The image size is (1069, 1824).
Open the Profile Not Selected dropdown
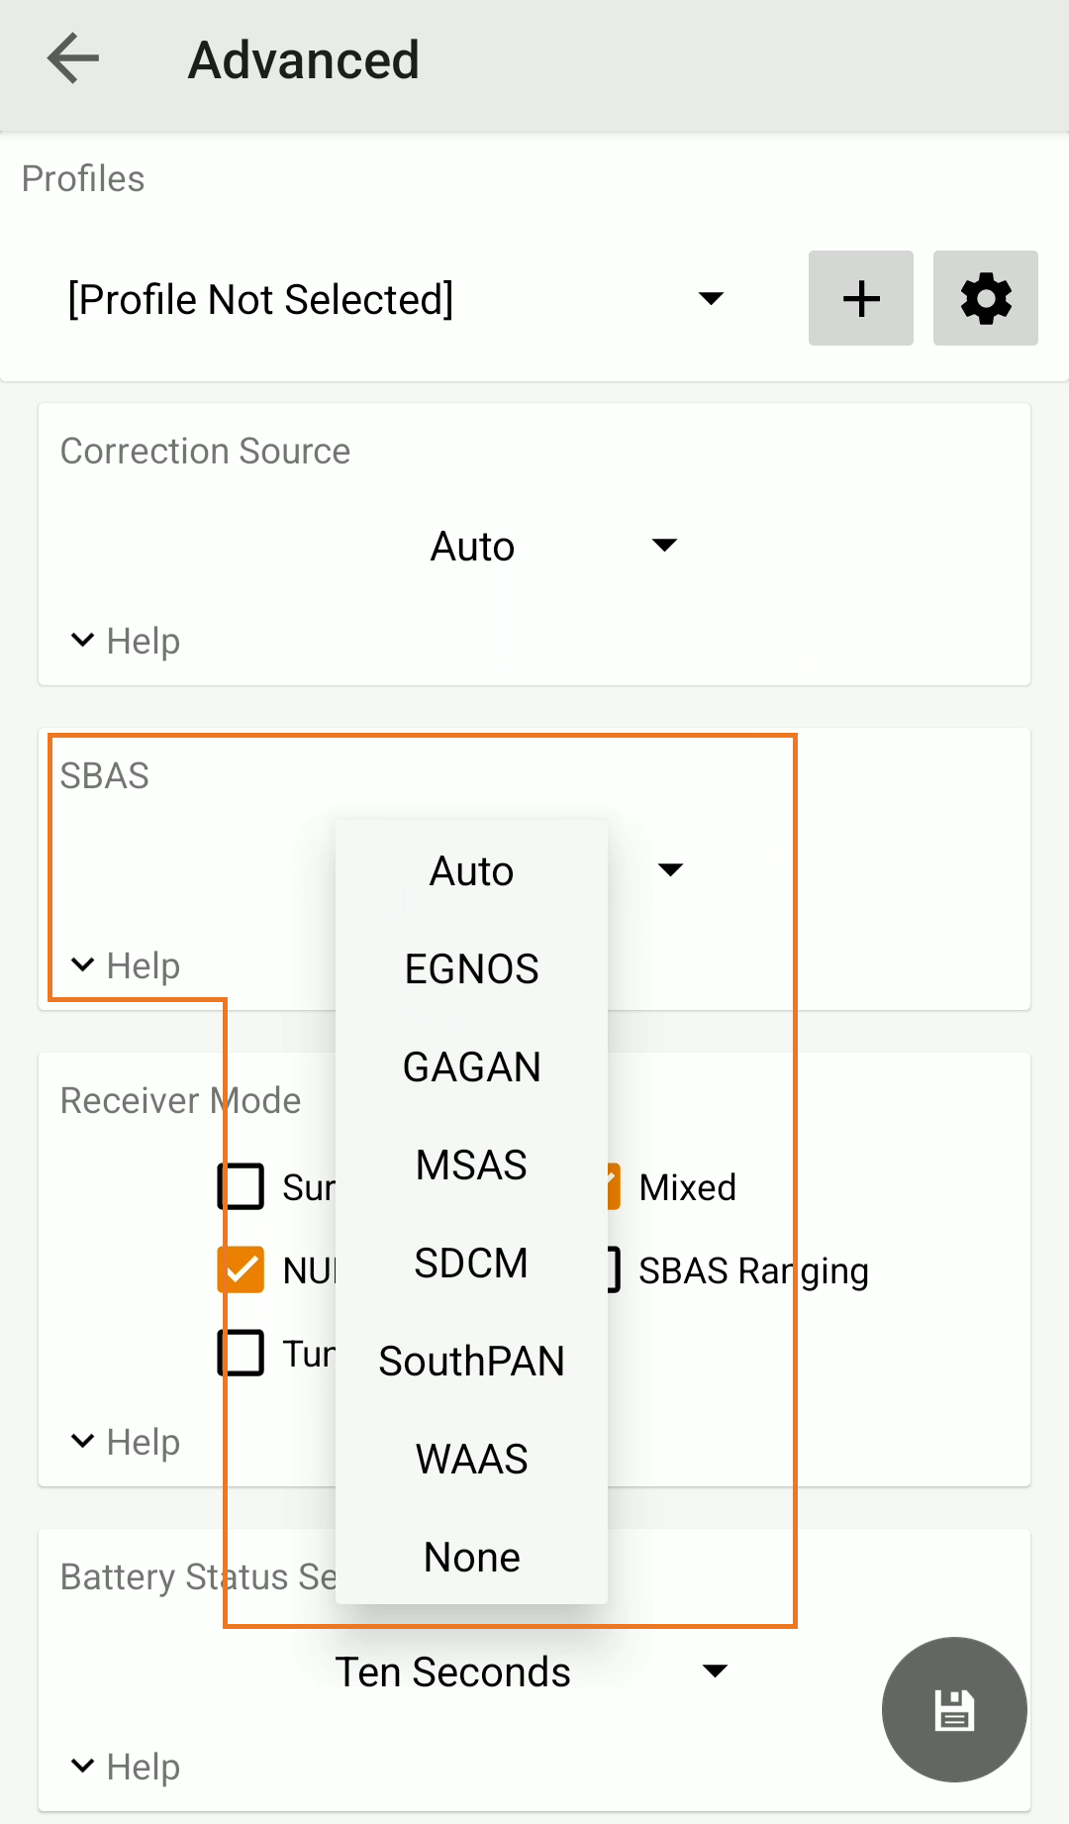(396, 299)
